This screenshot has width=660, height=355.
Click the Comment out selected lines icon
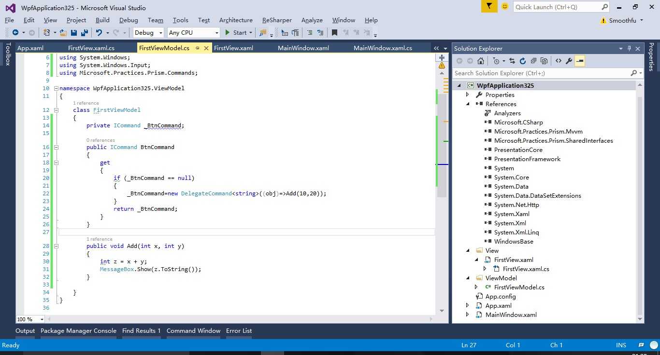pos(310,33)
